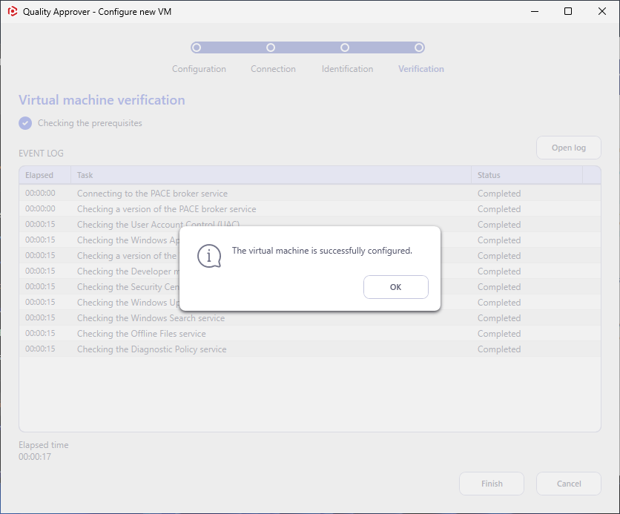Click the Identification step circle marker
620x514 pixels.
pyautogui.click(x=345, y=47)
